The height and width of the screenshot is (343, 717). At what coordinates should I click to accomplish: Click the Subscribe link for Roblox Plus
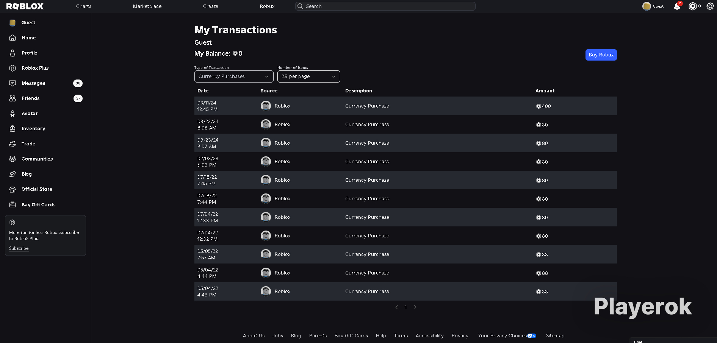19,248
